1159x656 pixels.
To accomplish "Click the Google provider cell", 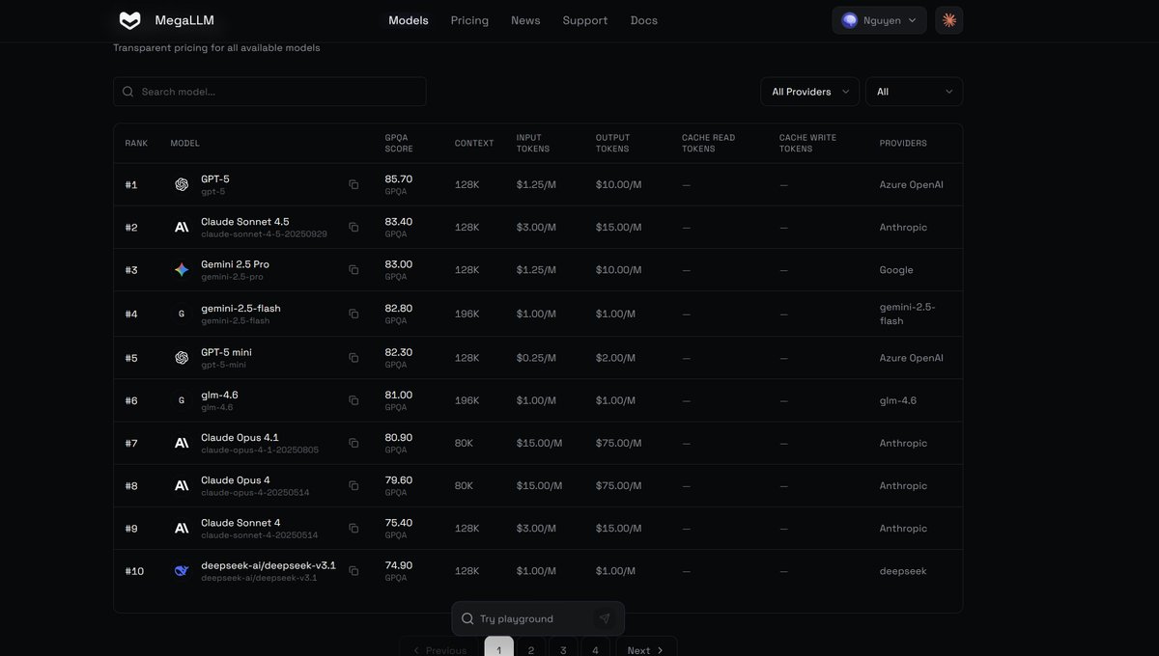I will coord(896,269).
